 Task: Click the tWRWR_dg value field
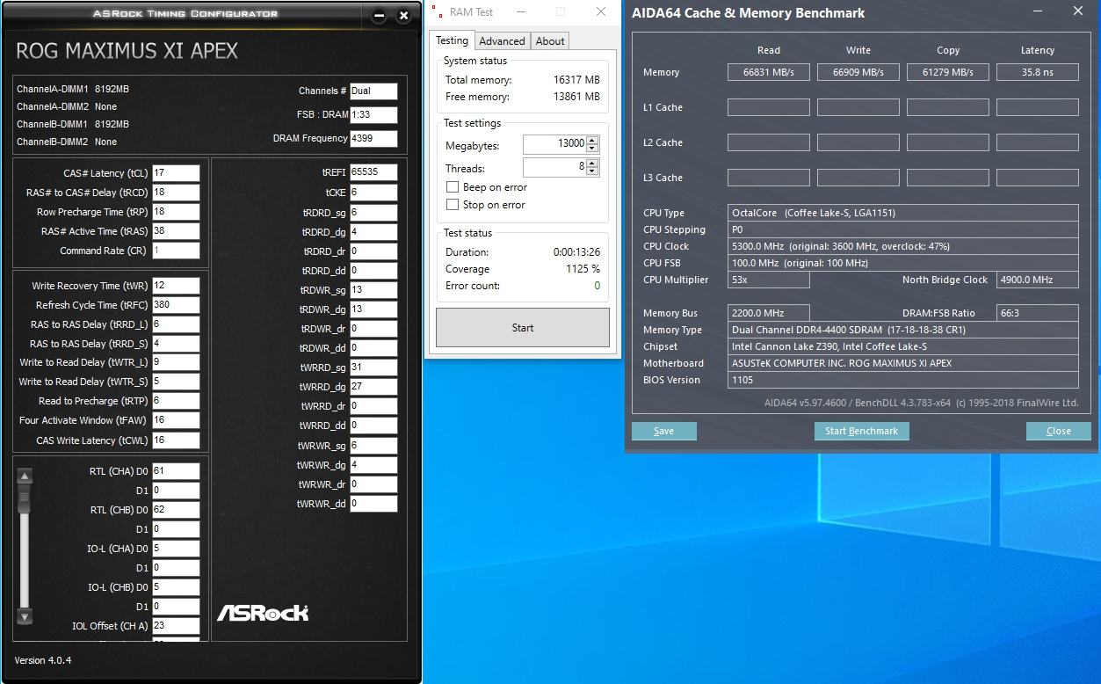tap(373, 465)
